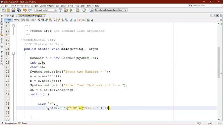This screenshot has width=223, height=125.
Task: Switch to the History view button
Action: click(x=16, y=20)
